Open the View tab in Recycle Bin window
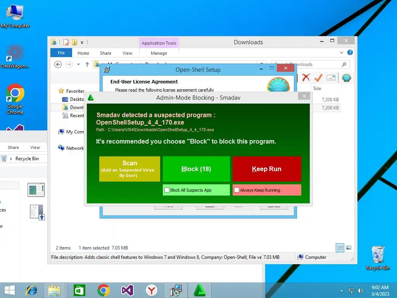397x298 pixels. 35,147
